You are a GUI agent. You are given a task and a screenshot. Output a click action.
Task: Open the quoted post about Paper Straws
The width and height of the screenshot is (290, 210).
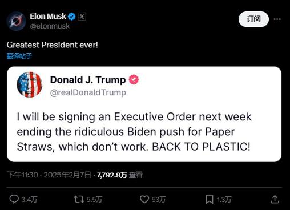(144, 114)
